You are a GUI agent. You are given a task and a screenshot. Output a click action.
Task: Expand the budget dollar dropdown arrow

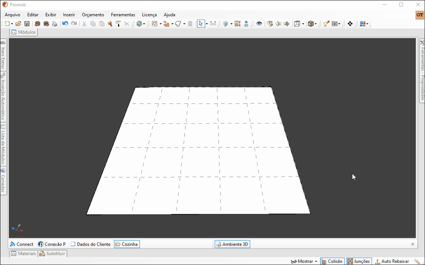(144, 24)
